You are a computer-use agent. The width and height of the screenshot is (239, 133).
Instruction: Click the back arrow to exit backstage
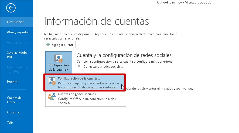11,8
